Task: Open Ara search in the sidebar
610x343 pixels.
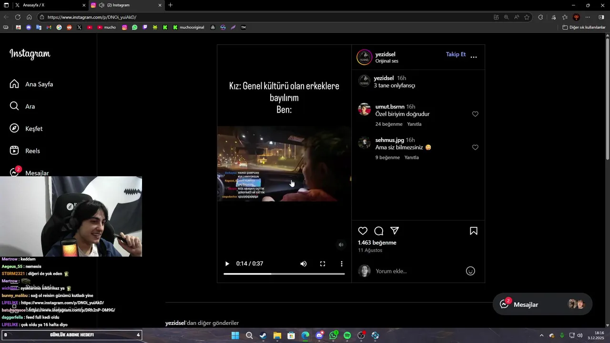Action: 22,106
